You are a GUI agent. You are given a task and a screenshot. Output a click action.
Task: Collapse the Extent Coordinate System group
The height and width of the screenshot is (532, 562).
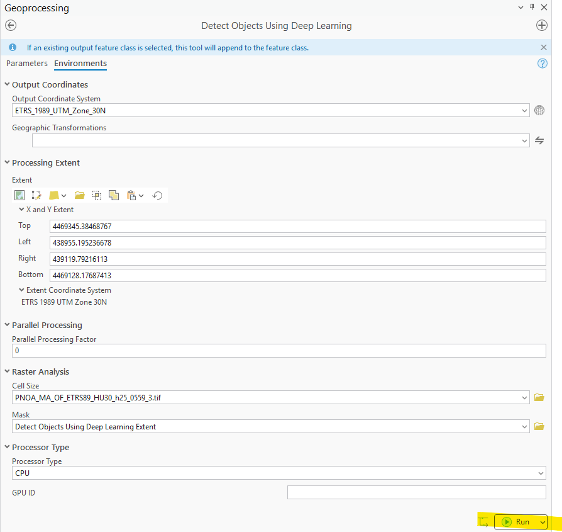(x=21, y=290)
